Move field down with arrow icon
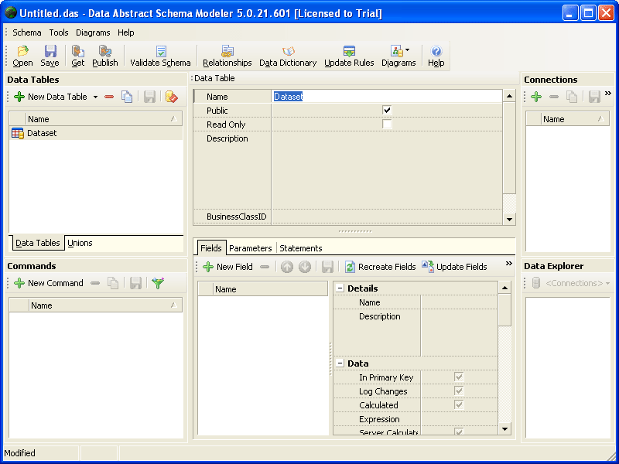Screen dimensions: 619x464 [x=305, y=267]
